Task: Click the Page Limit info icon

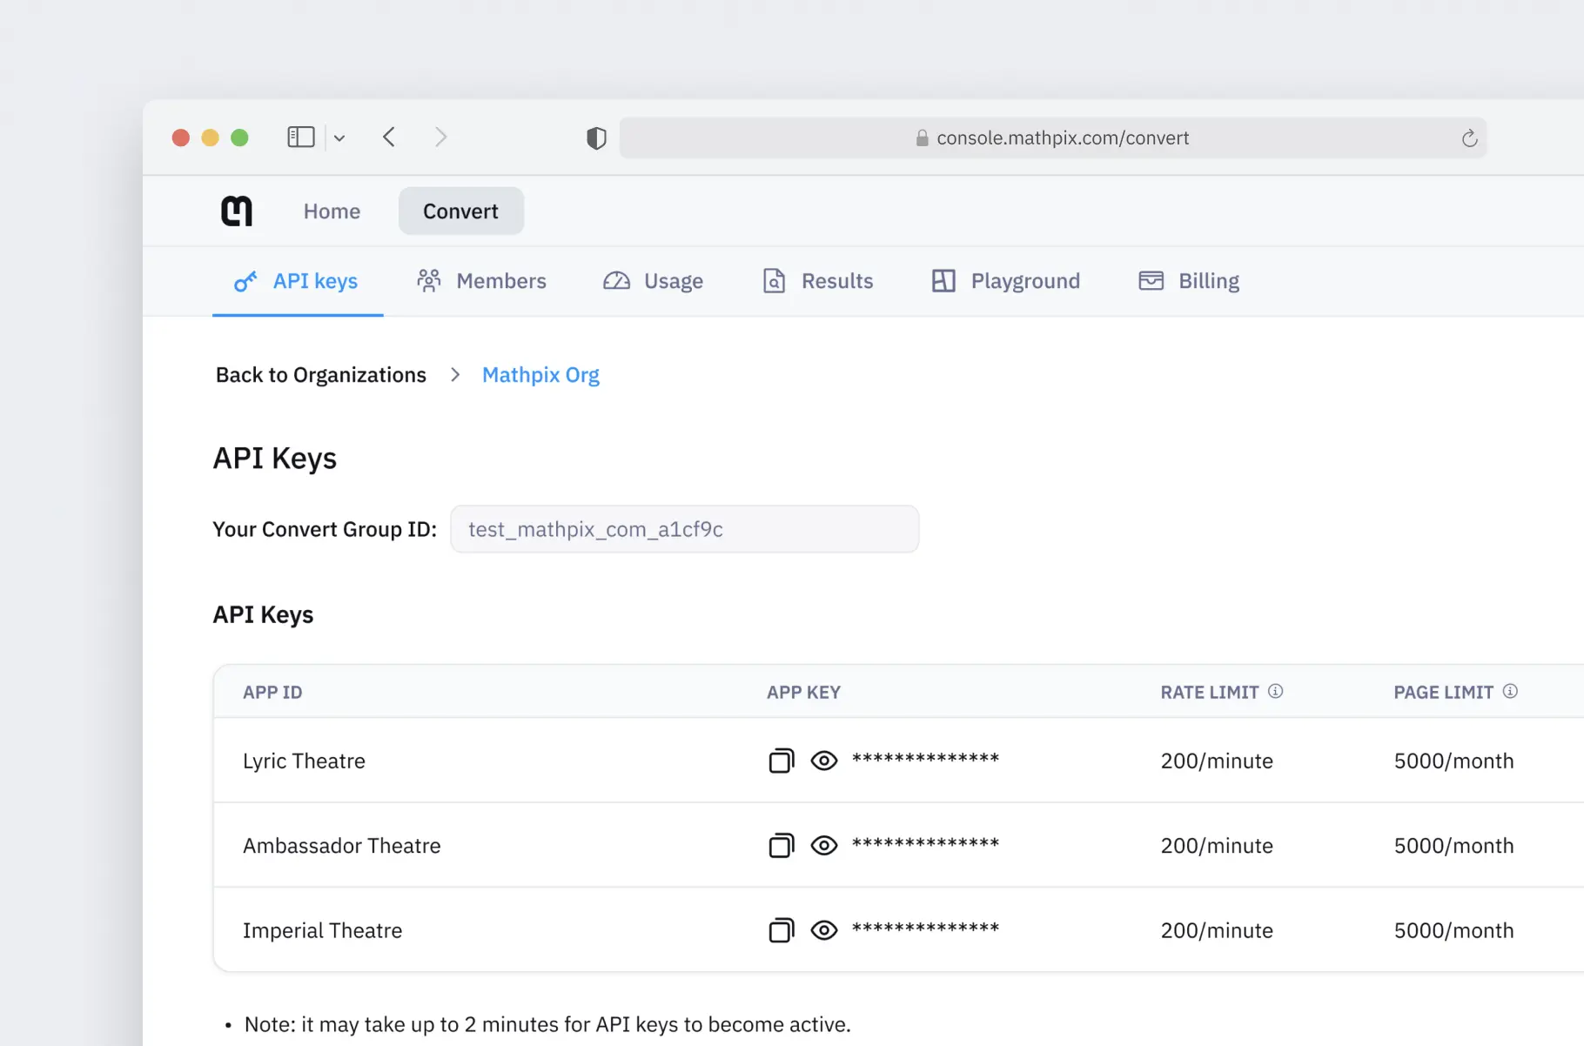Action: [1510, 691]
